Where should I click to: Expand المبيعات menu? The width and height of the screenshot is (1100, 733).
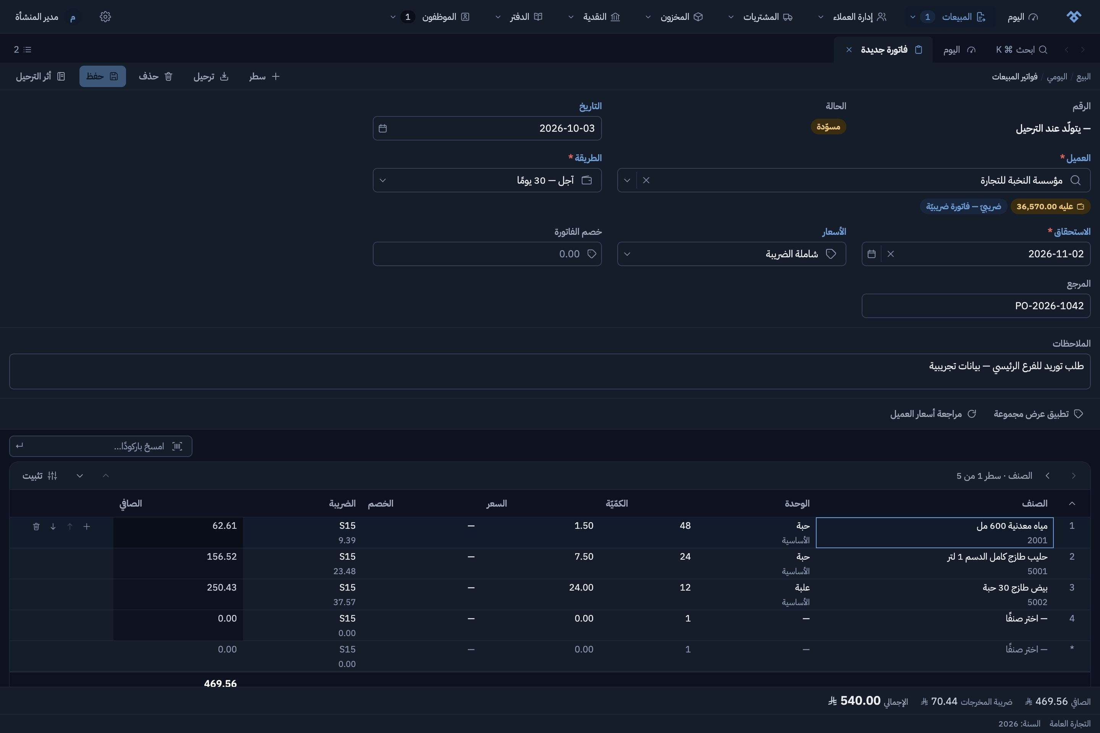tap(912, 17)
